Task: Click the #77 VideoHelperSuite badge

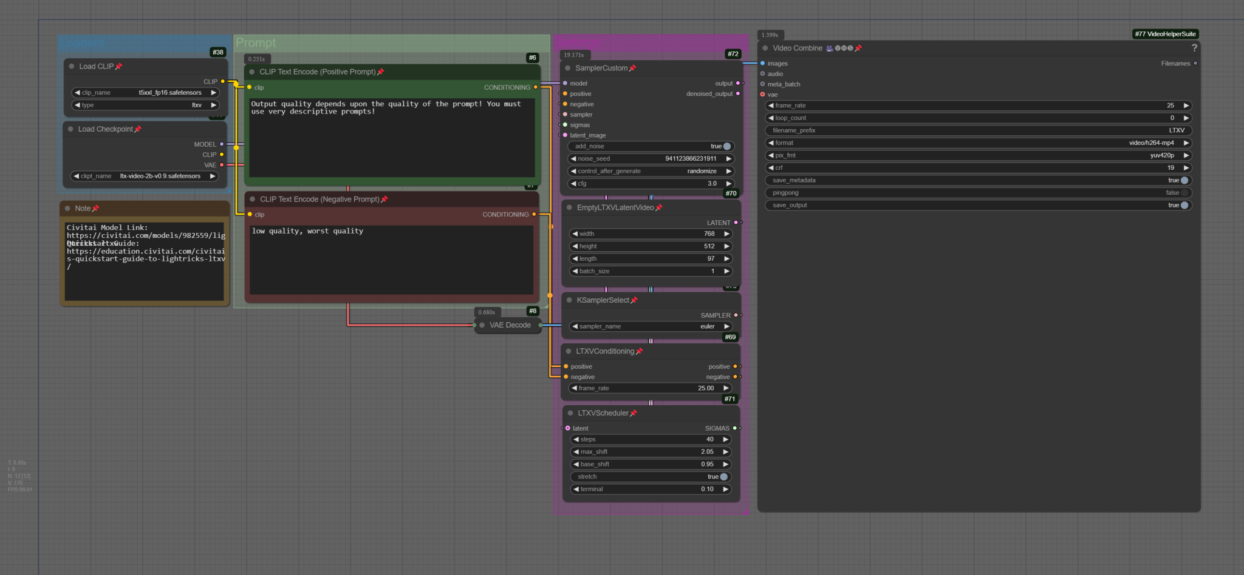Action: (1165, 35)
